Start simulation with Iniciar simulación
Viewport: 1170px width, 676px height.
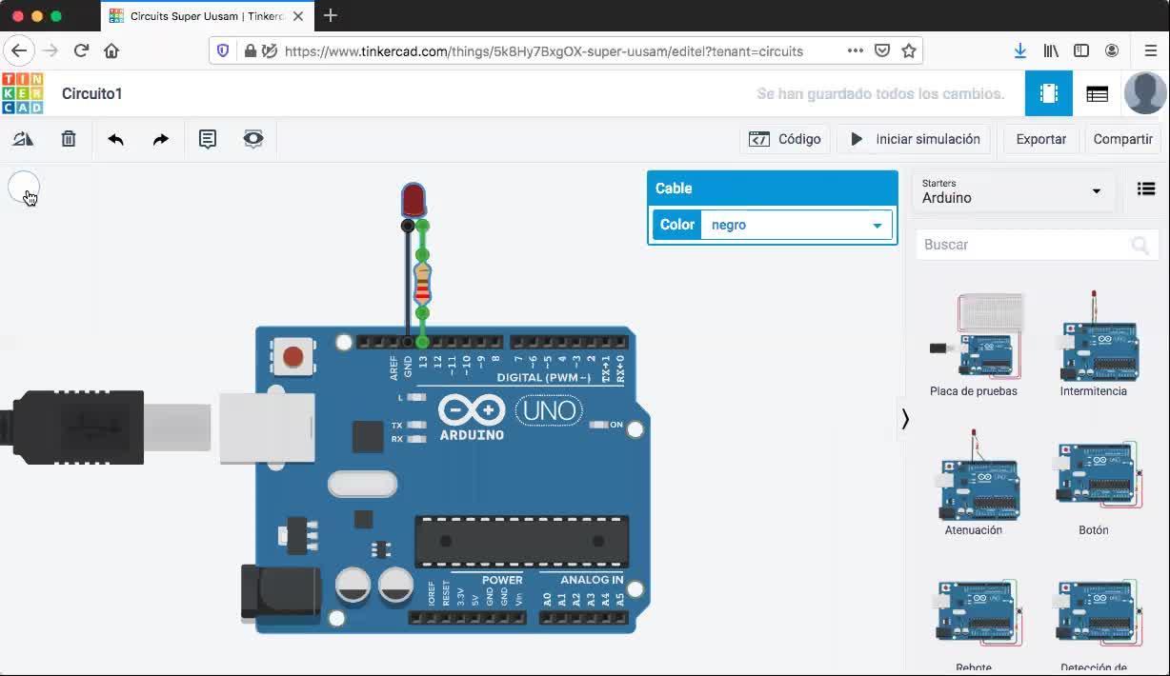tap(915, 139)
